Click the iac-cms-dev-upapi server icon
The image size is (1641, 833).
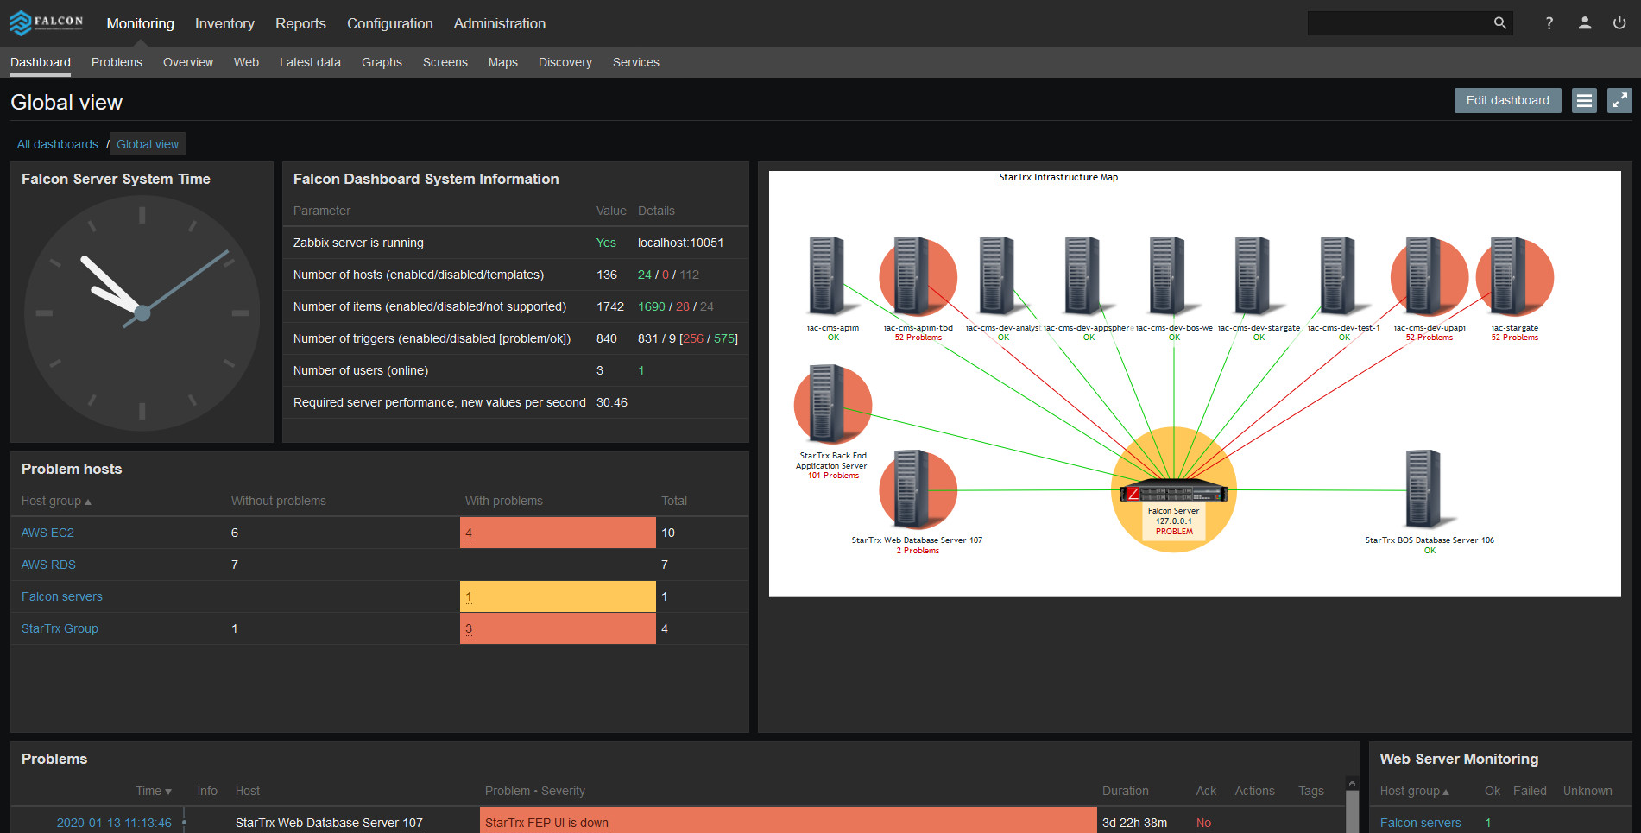(x=1429, y=276)
